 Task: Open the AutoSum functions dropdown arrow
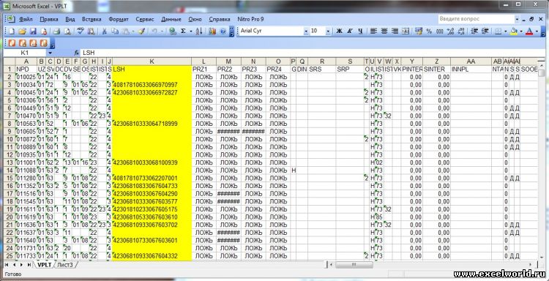point(191,31)
